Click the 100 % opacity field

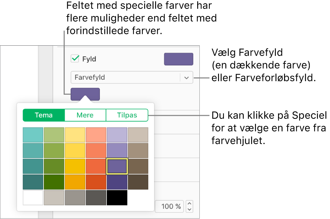pyautogui.click(x=169, y=207)
